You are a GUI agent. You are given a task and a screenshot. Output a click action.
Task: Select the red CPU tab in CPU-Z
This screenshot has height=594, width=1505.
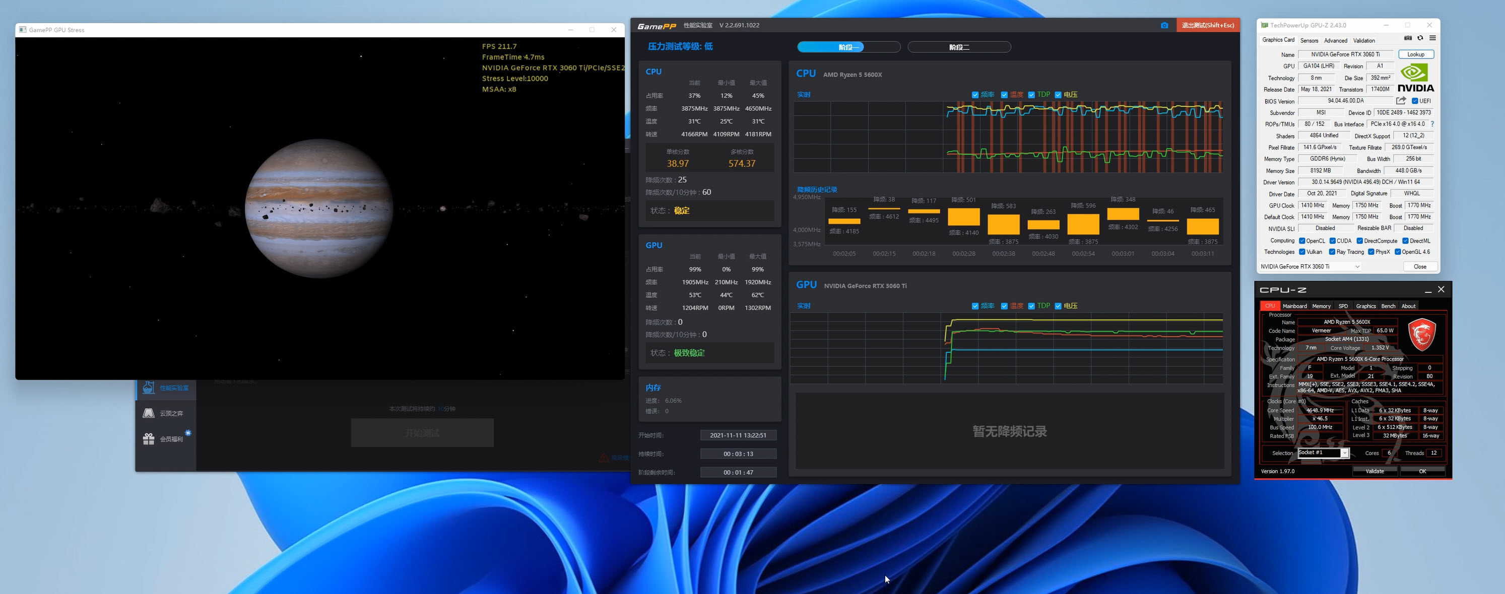[1270, 306]
